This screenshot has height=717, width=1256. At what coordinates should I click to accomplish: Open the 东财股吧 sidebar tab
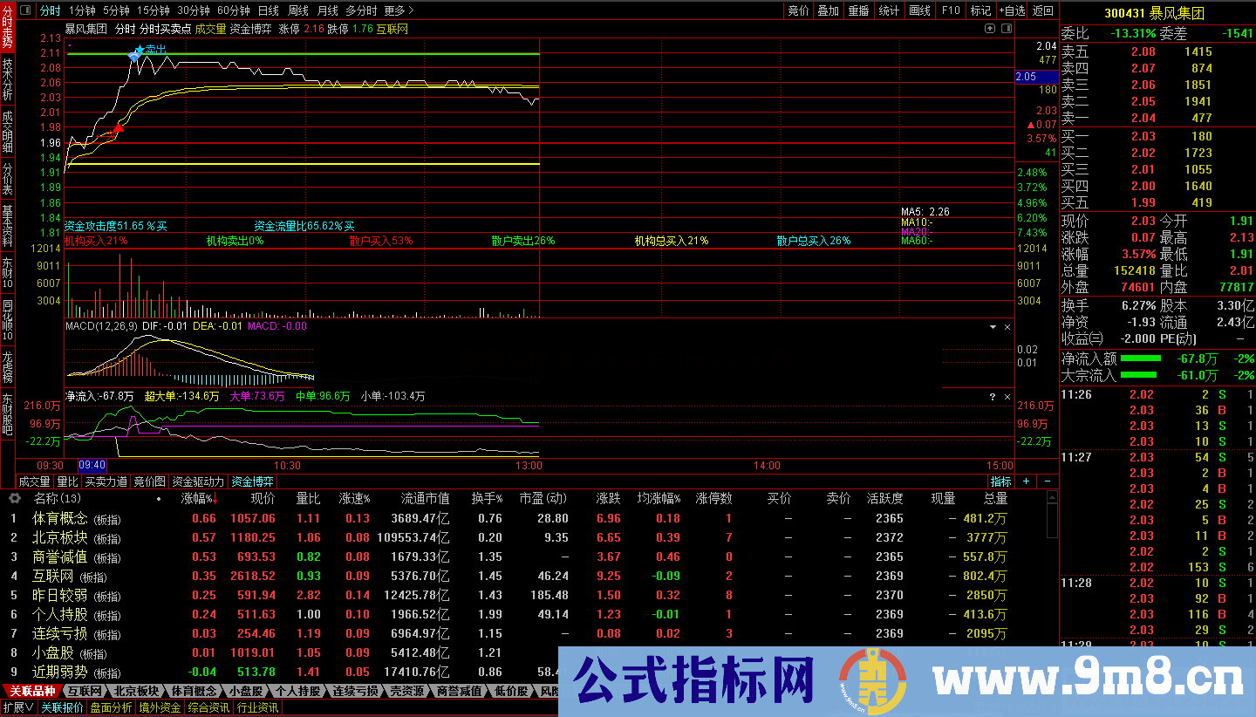click(x=8, y=415)
